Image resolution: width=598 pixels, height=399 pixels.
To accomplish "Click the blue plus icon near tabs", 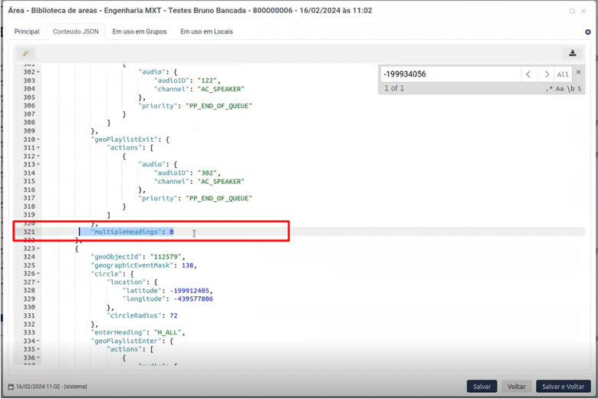I will 588,32.
